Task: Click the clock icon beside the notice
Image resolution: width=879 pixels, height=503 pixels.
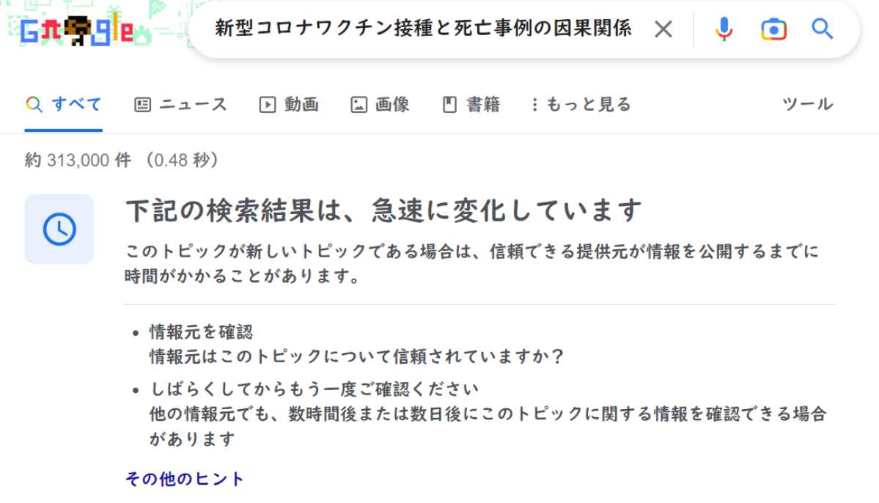Action: [59, 229]
